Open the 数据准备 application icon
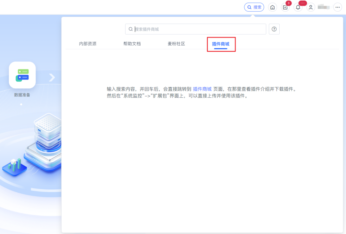 pyautogui.click(x=22, y=75)
